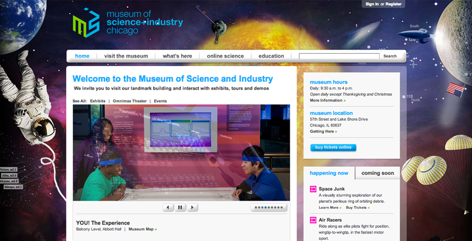Viewport: 472px width, 241px height.
Task: Open the education menu
Action: pyautogui.click(x=271, y=56)
